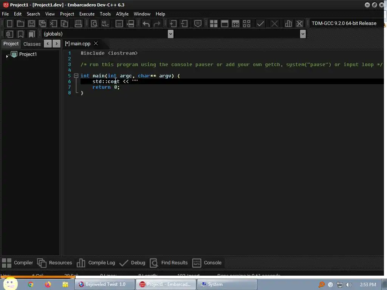The width and height of the screenshot is (387, 290).
Task: Click the Print toolbar icon
Action: [78, 24]
